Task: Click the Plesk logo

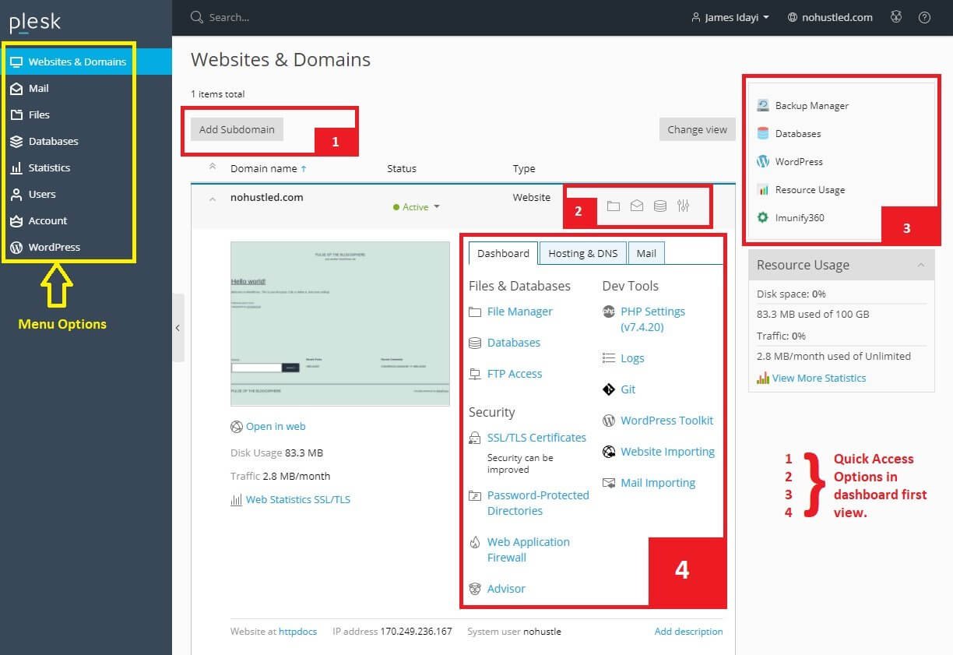Action: 35,23
